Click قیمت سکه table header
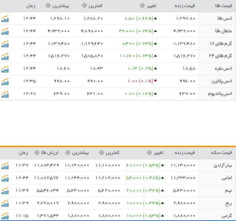 pos(222,152)
